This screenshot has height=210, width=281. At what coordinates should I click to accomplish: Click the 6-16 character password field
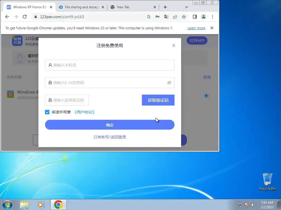[x=110, y=83]
